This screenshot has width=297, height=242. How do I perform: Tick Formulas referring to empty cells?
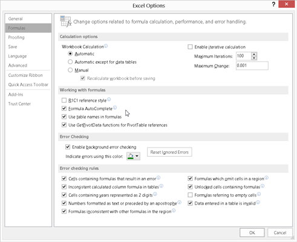[x=190, y=195]
